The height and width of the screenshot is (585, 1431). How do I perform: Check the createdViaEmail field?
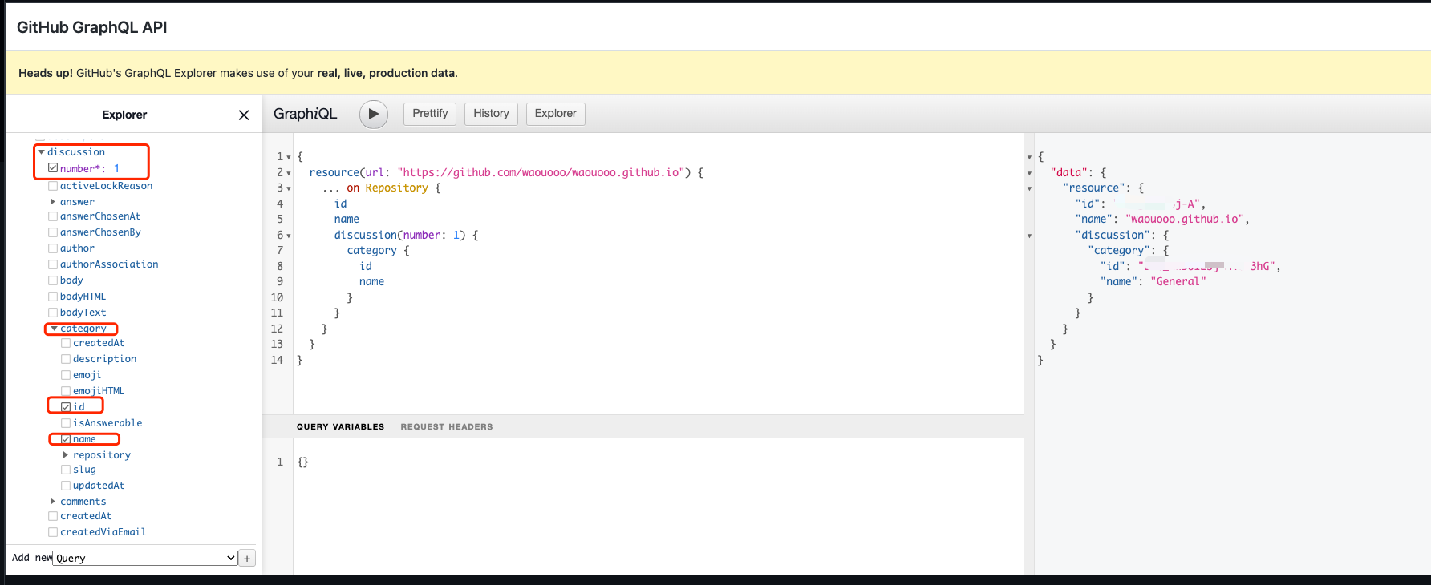point(53,532)
